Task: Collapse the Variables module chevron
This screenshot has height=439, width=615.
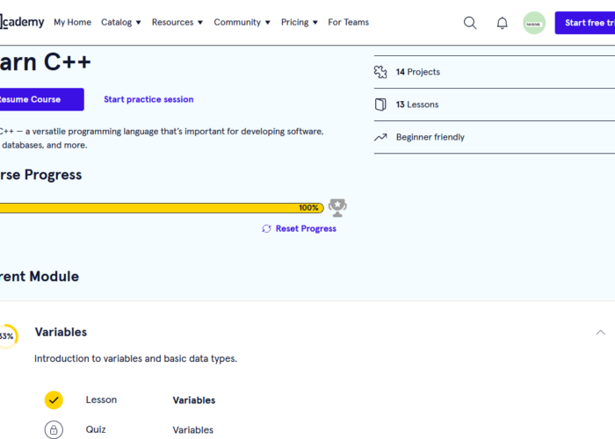Action: (600, 333)
